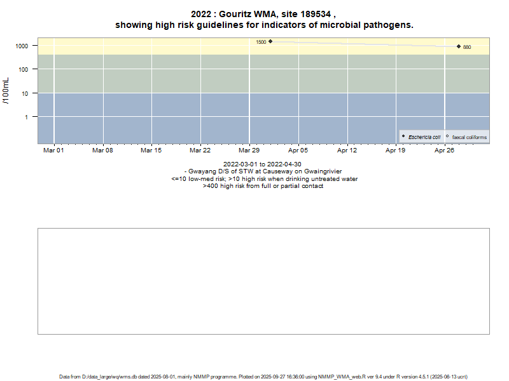Click the Apr 12 x-axis label
The image size is (509, 381).
347,150
